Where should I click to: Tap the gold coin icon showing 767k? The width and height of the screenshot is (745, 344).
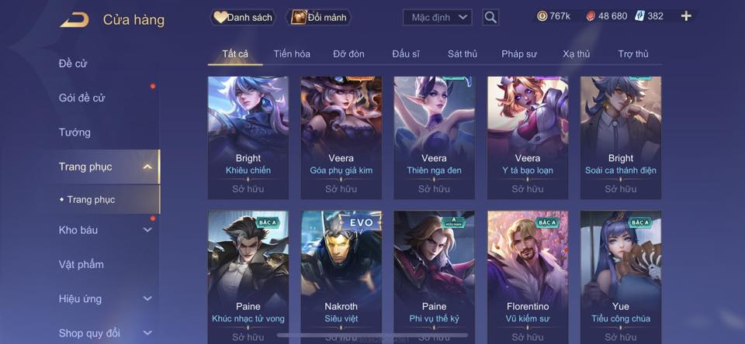click(542, 16)
